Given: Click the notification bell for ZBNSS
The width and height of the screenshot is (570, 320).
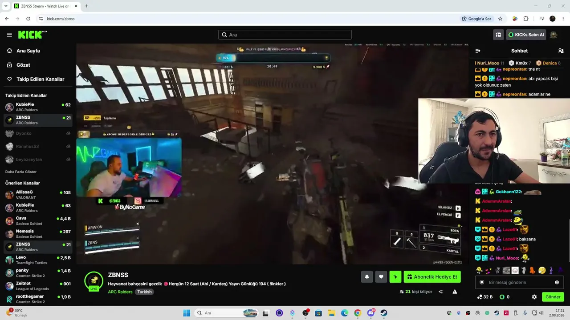Looking at the screenshot, I should point(367,277).
